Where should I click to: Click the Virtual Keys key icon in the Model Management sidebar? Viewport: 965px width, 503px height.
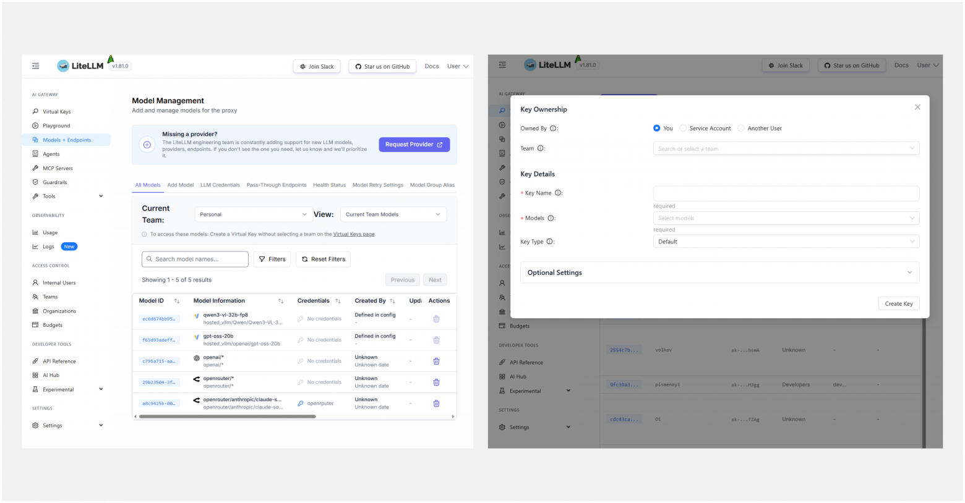tap(35, 112)
